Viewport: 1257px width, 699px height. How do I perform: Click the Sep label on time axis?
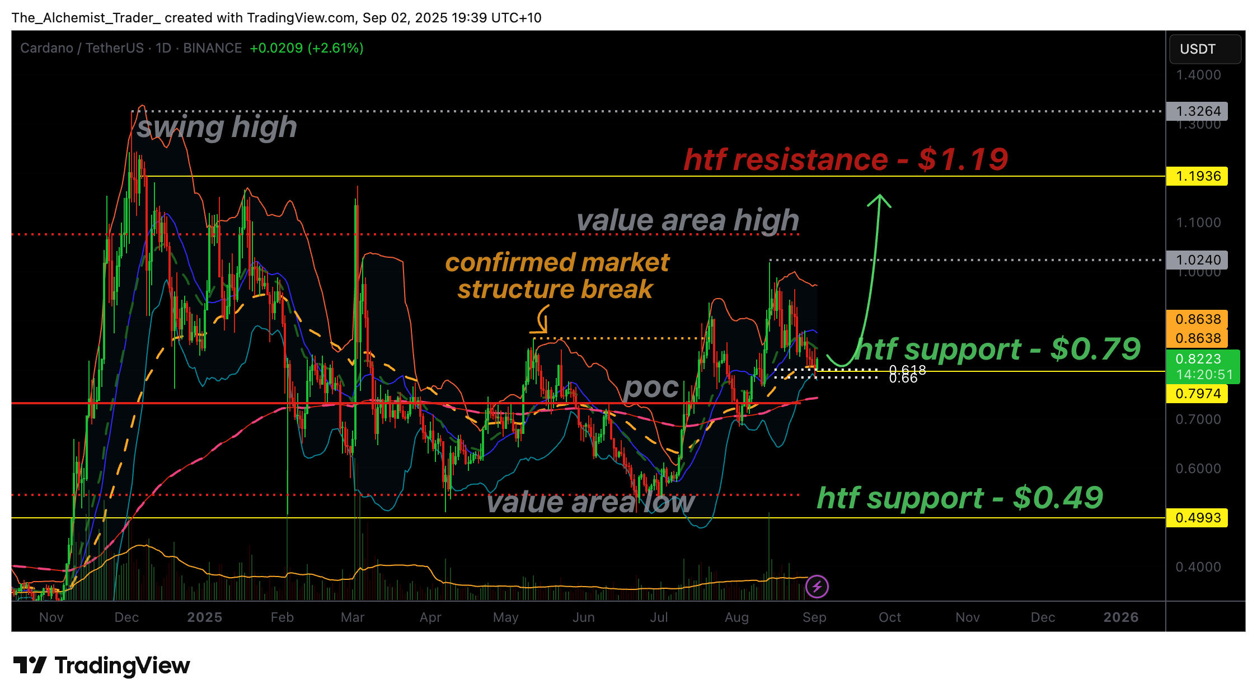pos(814,617)
